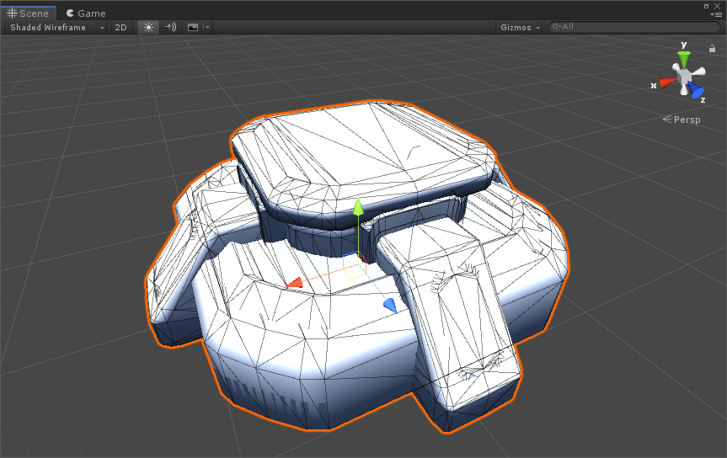The image size is (727, 458).
Task: Click the white right-facing cone of the orientation gizmo
Action: coord(699,72)
